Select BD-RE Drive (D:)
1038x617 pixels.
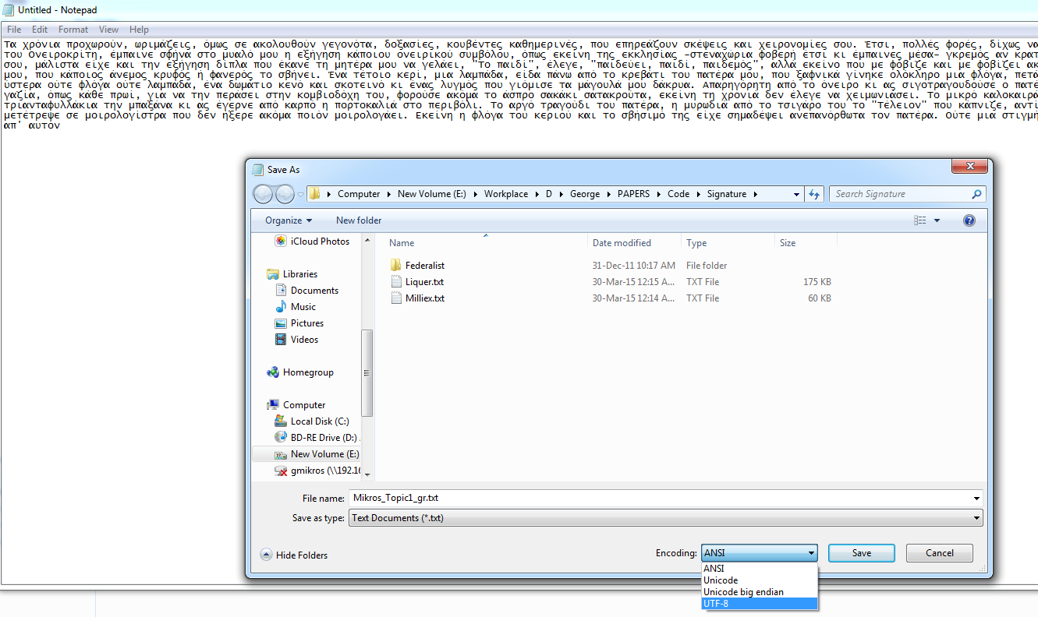tap(324, 438)
